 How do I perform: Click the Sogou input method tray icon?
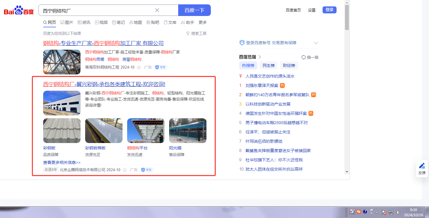click(359, 212)
